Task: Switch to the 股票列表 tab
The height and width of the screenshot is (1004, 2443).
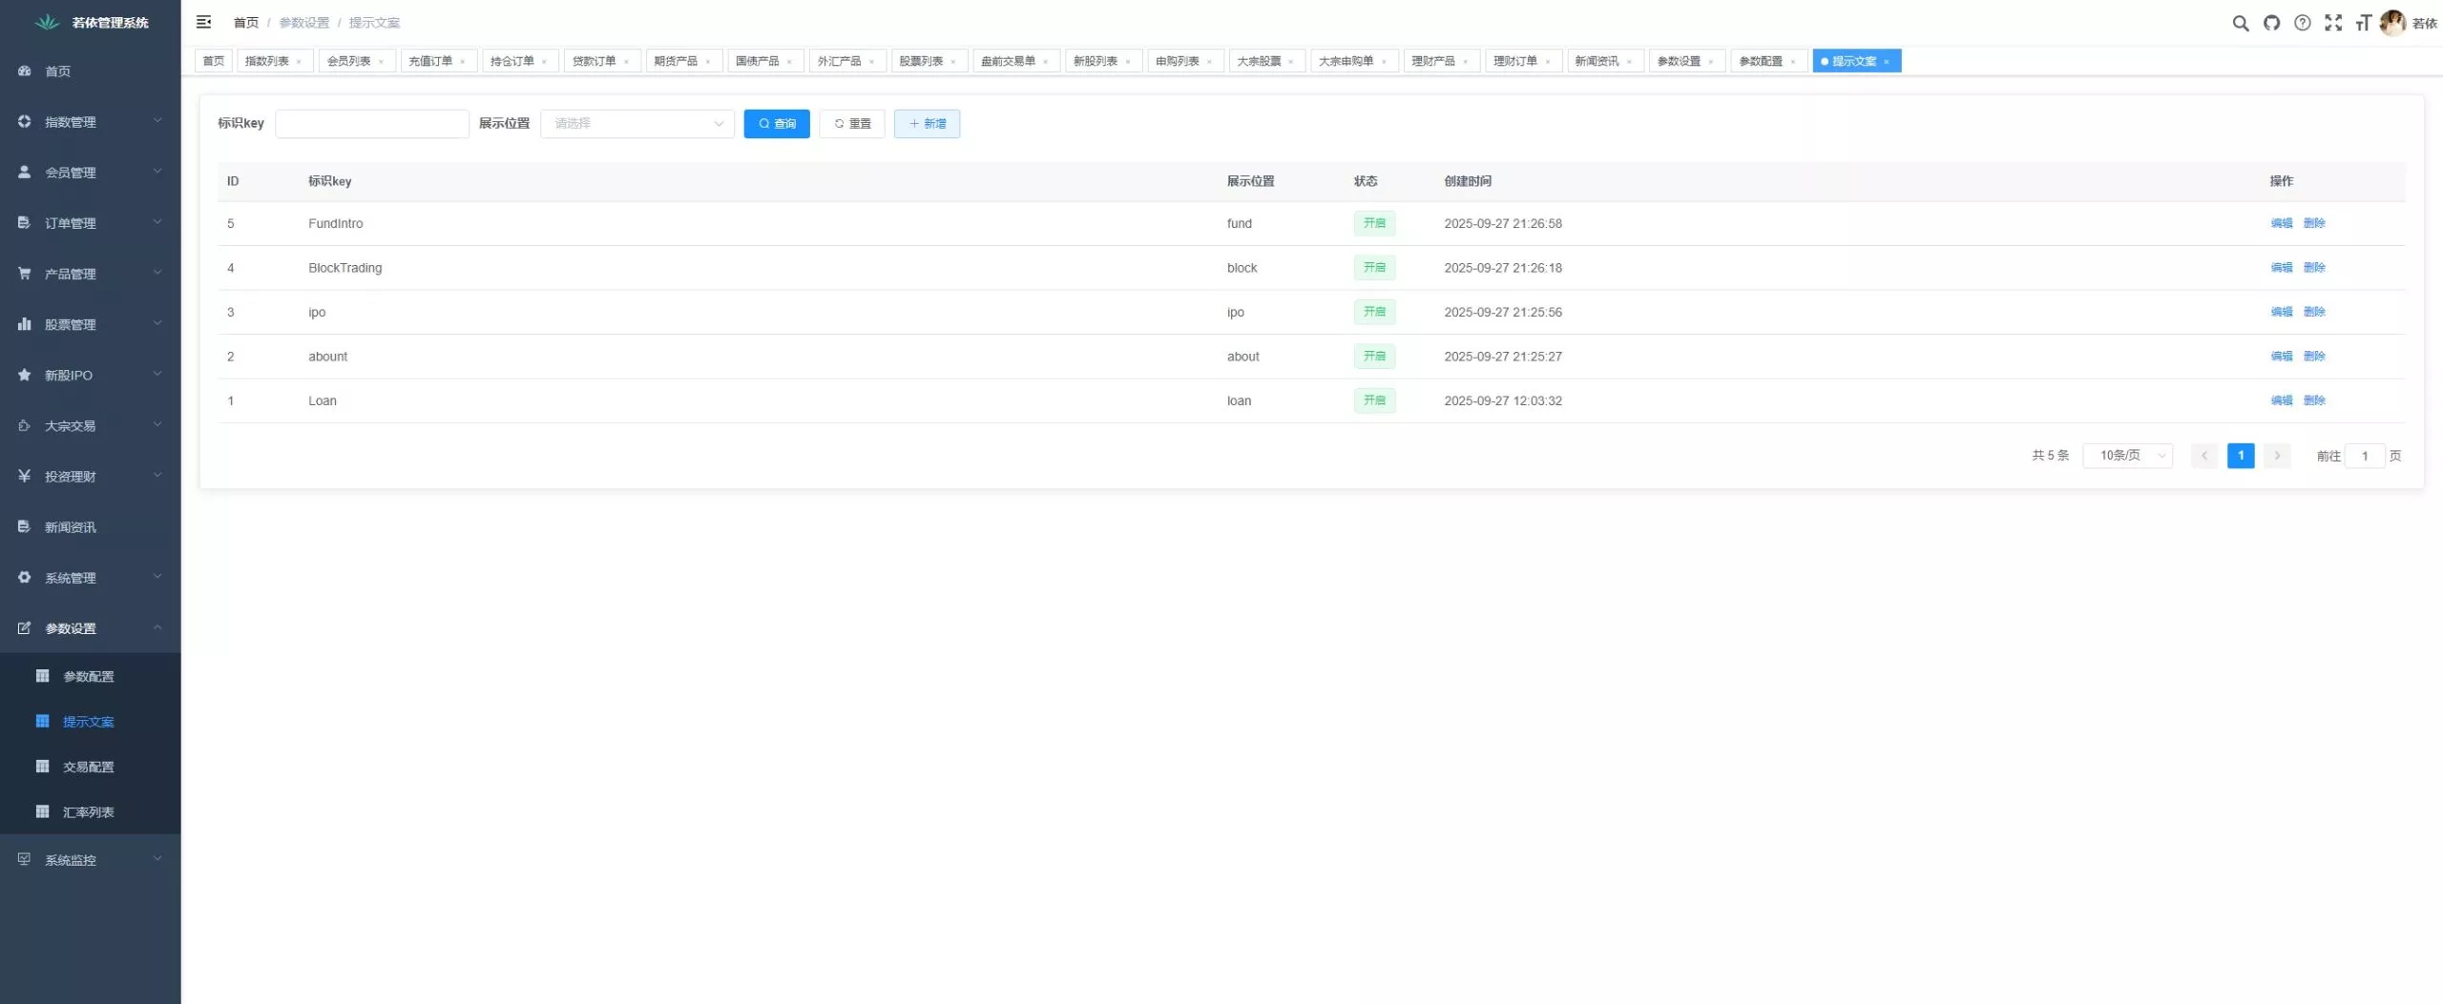Action: click(921, 61)
